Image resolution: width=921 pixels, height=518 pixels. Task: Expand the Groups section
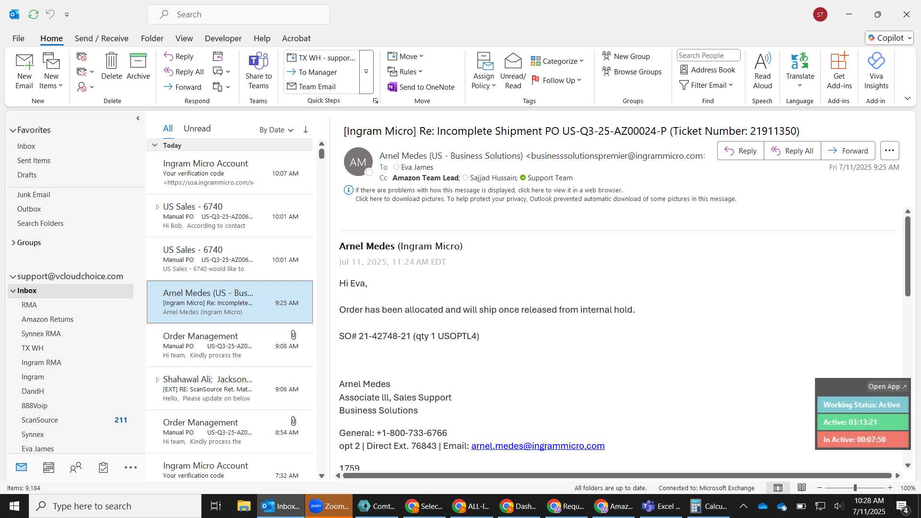tap(13, 242)
